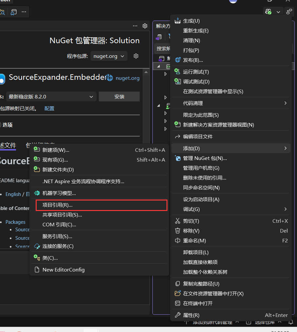
Task: Click the GitHub Copilot status icon
Action: (269, 12)
